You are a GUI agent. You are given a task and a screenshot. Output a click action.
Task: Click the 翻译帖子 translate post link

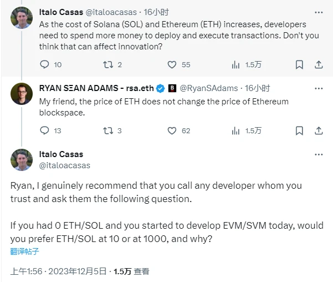pyautogui.click(x=25, y=251)
